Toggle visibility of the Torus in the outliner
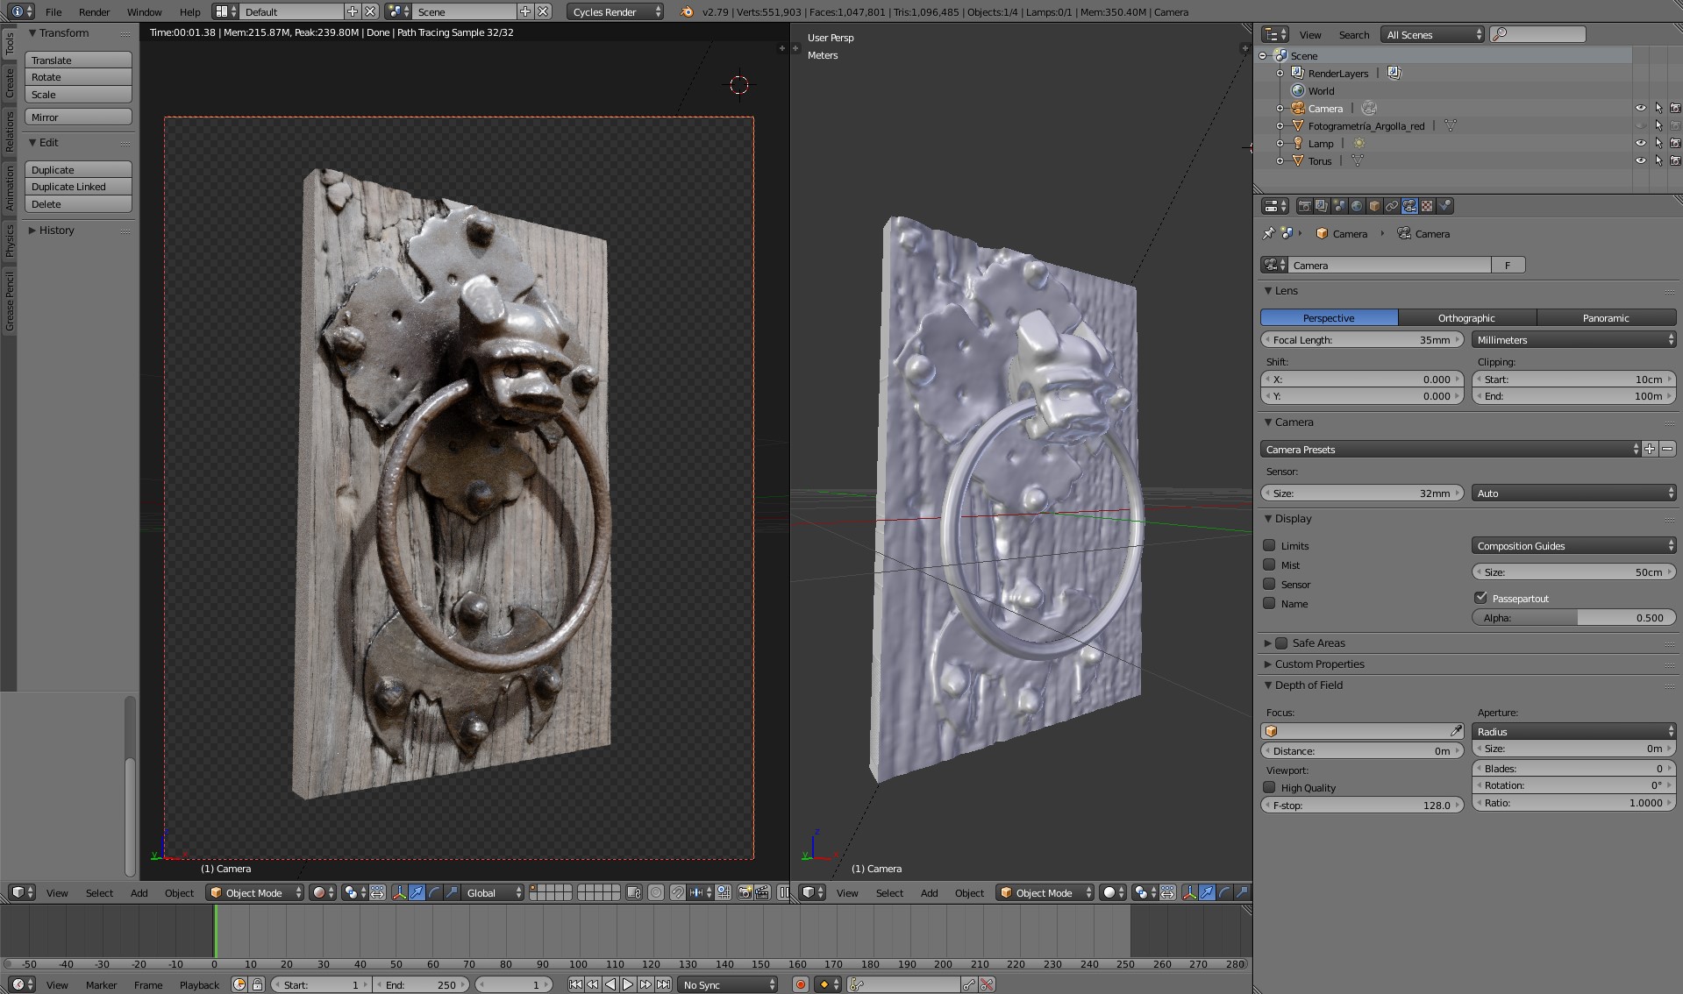 point(1642,160)
